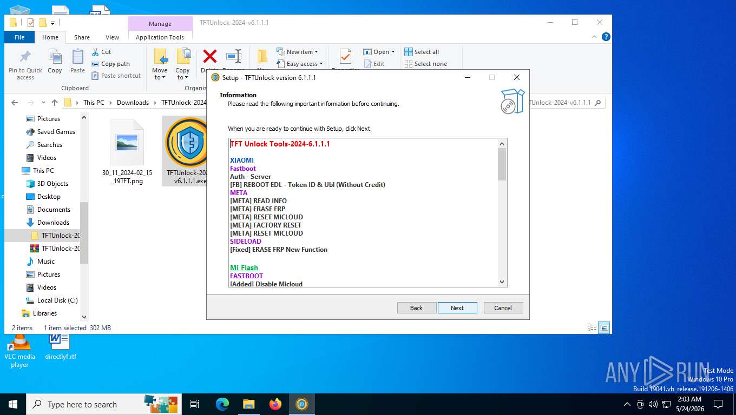736x415 pixels.
Task: Switch to the View ribbon tab
Action: 112,37
